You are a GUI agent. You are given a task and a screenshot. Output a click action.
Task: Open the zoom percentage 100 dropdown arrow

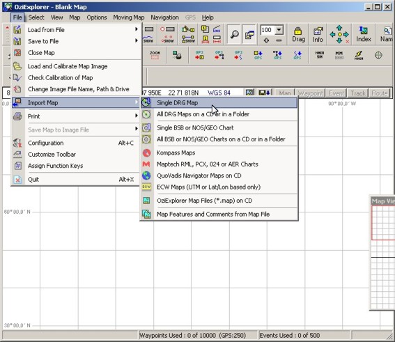coord(279,30)
